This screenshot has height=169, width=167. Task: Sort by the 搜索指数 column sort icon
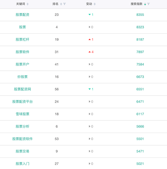tap(145, 4)
